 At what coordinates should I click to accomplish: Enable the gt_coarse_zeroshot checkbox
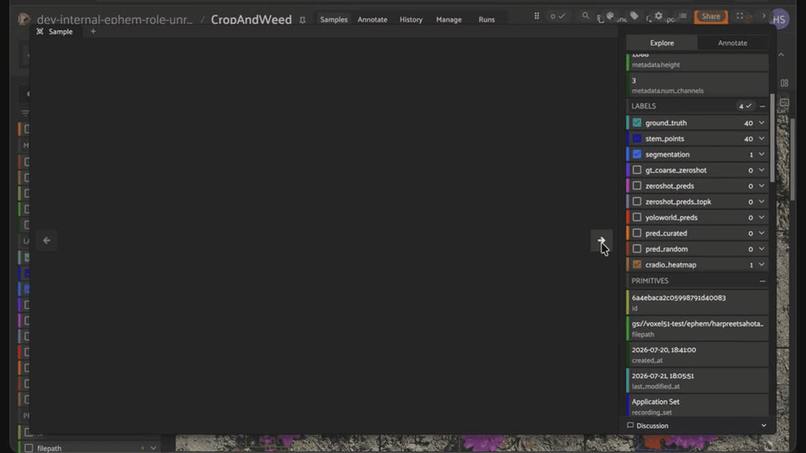click(637, 170)
